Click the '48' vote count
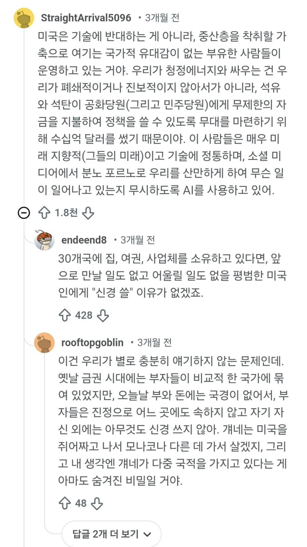Viewport: 307px width, 547px height. [81, 503]
